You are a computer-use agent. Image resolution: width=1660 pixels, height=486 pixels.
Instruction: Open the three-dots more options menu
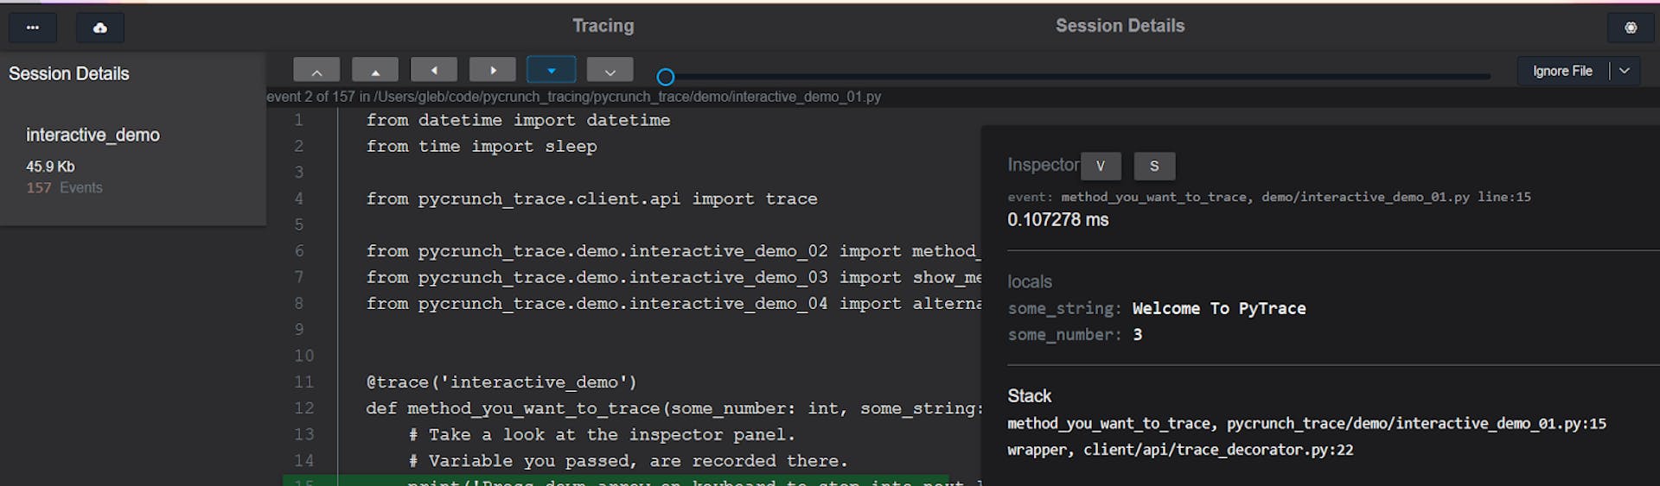click(33, 28)
